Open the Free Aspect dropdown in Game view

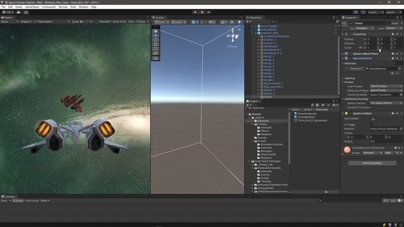click(54, 21)
